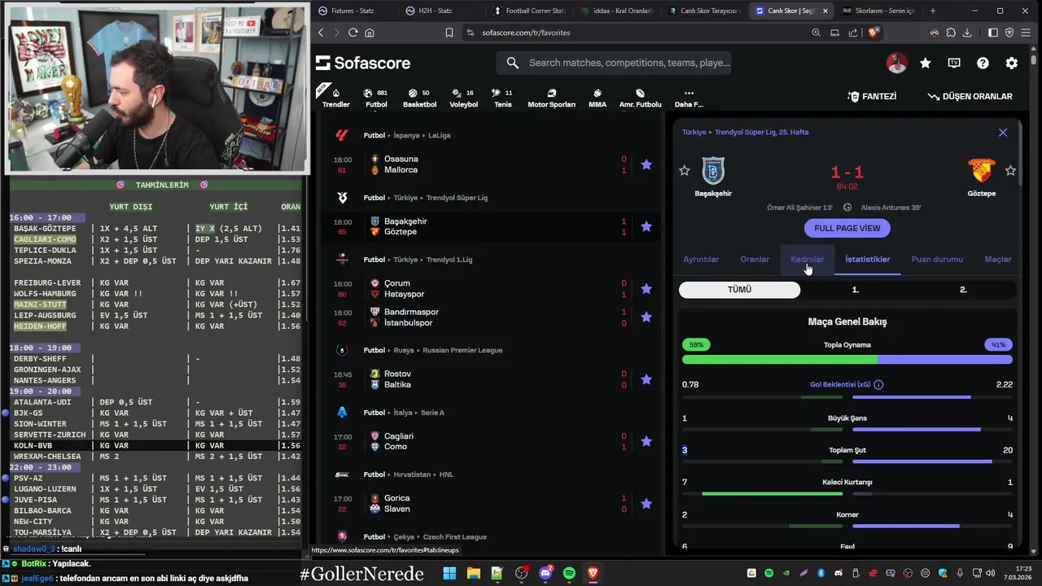This screenshot has width=1042, height=586.
Task: Focus the Sofascore search field
Action: 615,63
